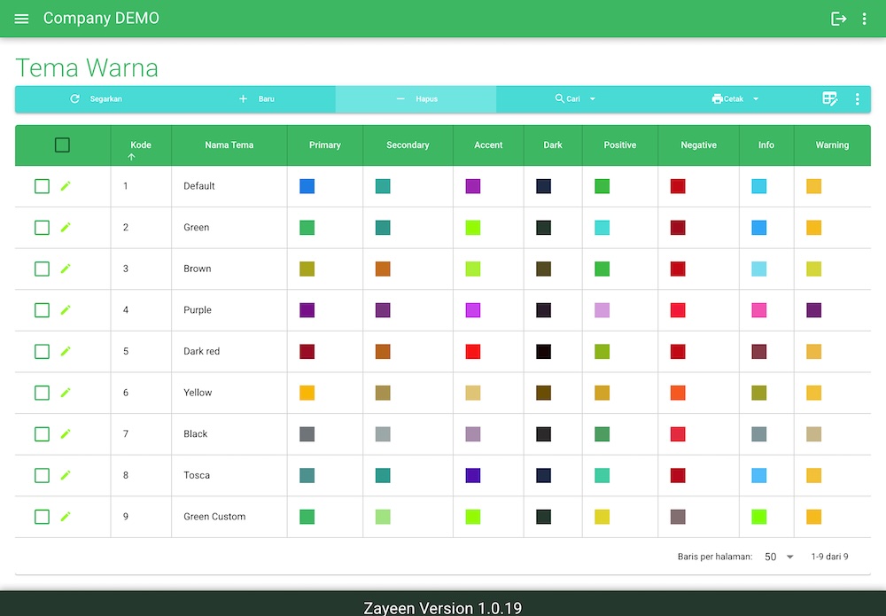886x616 pixels.
Task: Click the magnifier icon next to Cari
Action: coord(558,98)
